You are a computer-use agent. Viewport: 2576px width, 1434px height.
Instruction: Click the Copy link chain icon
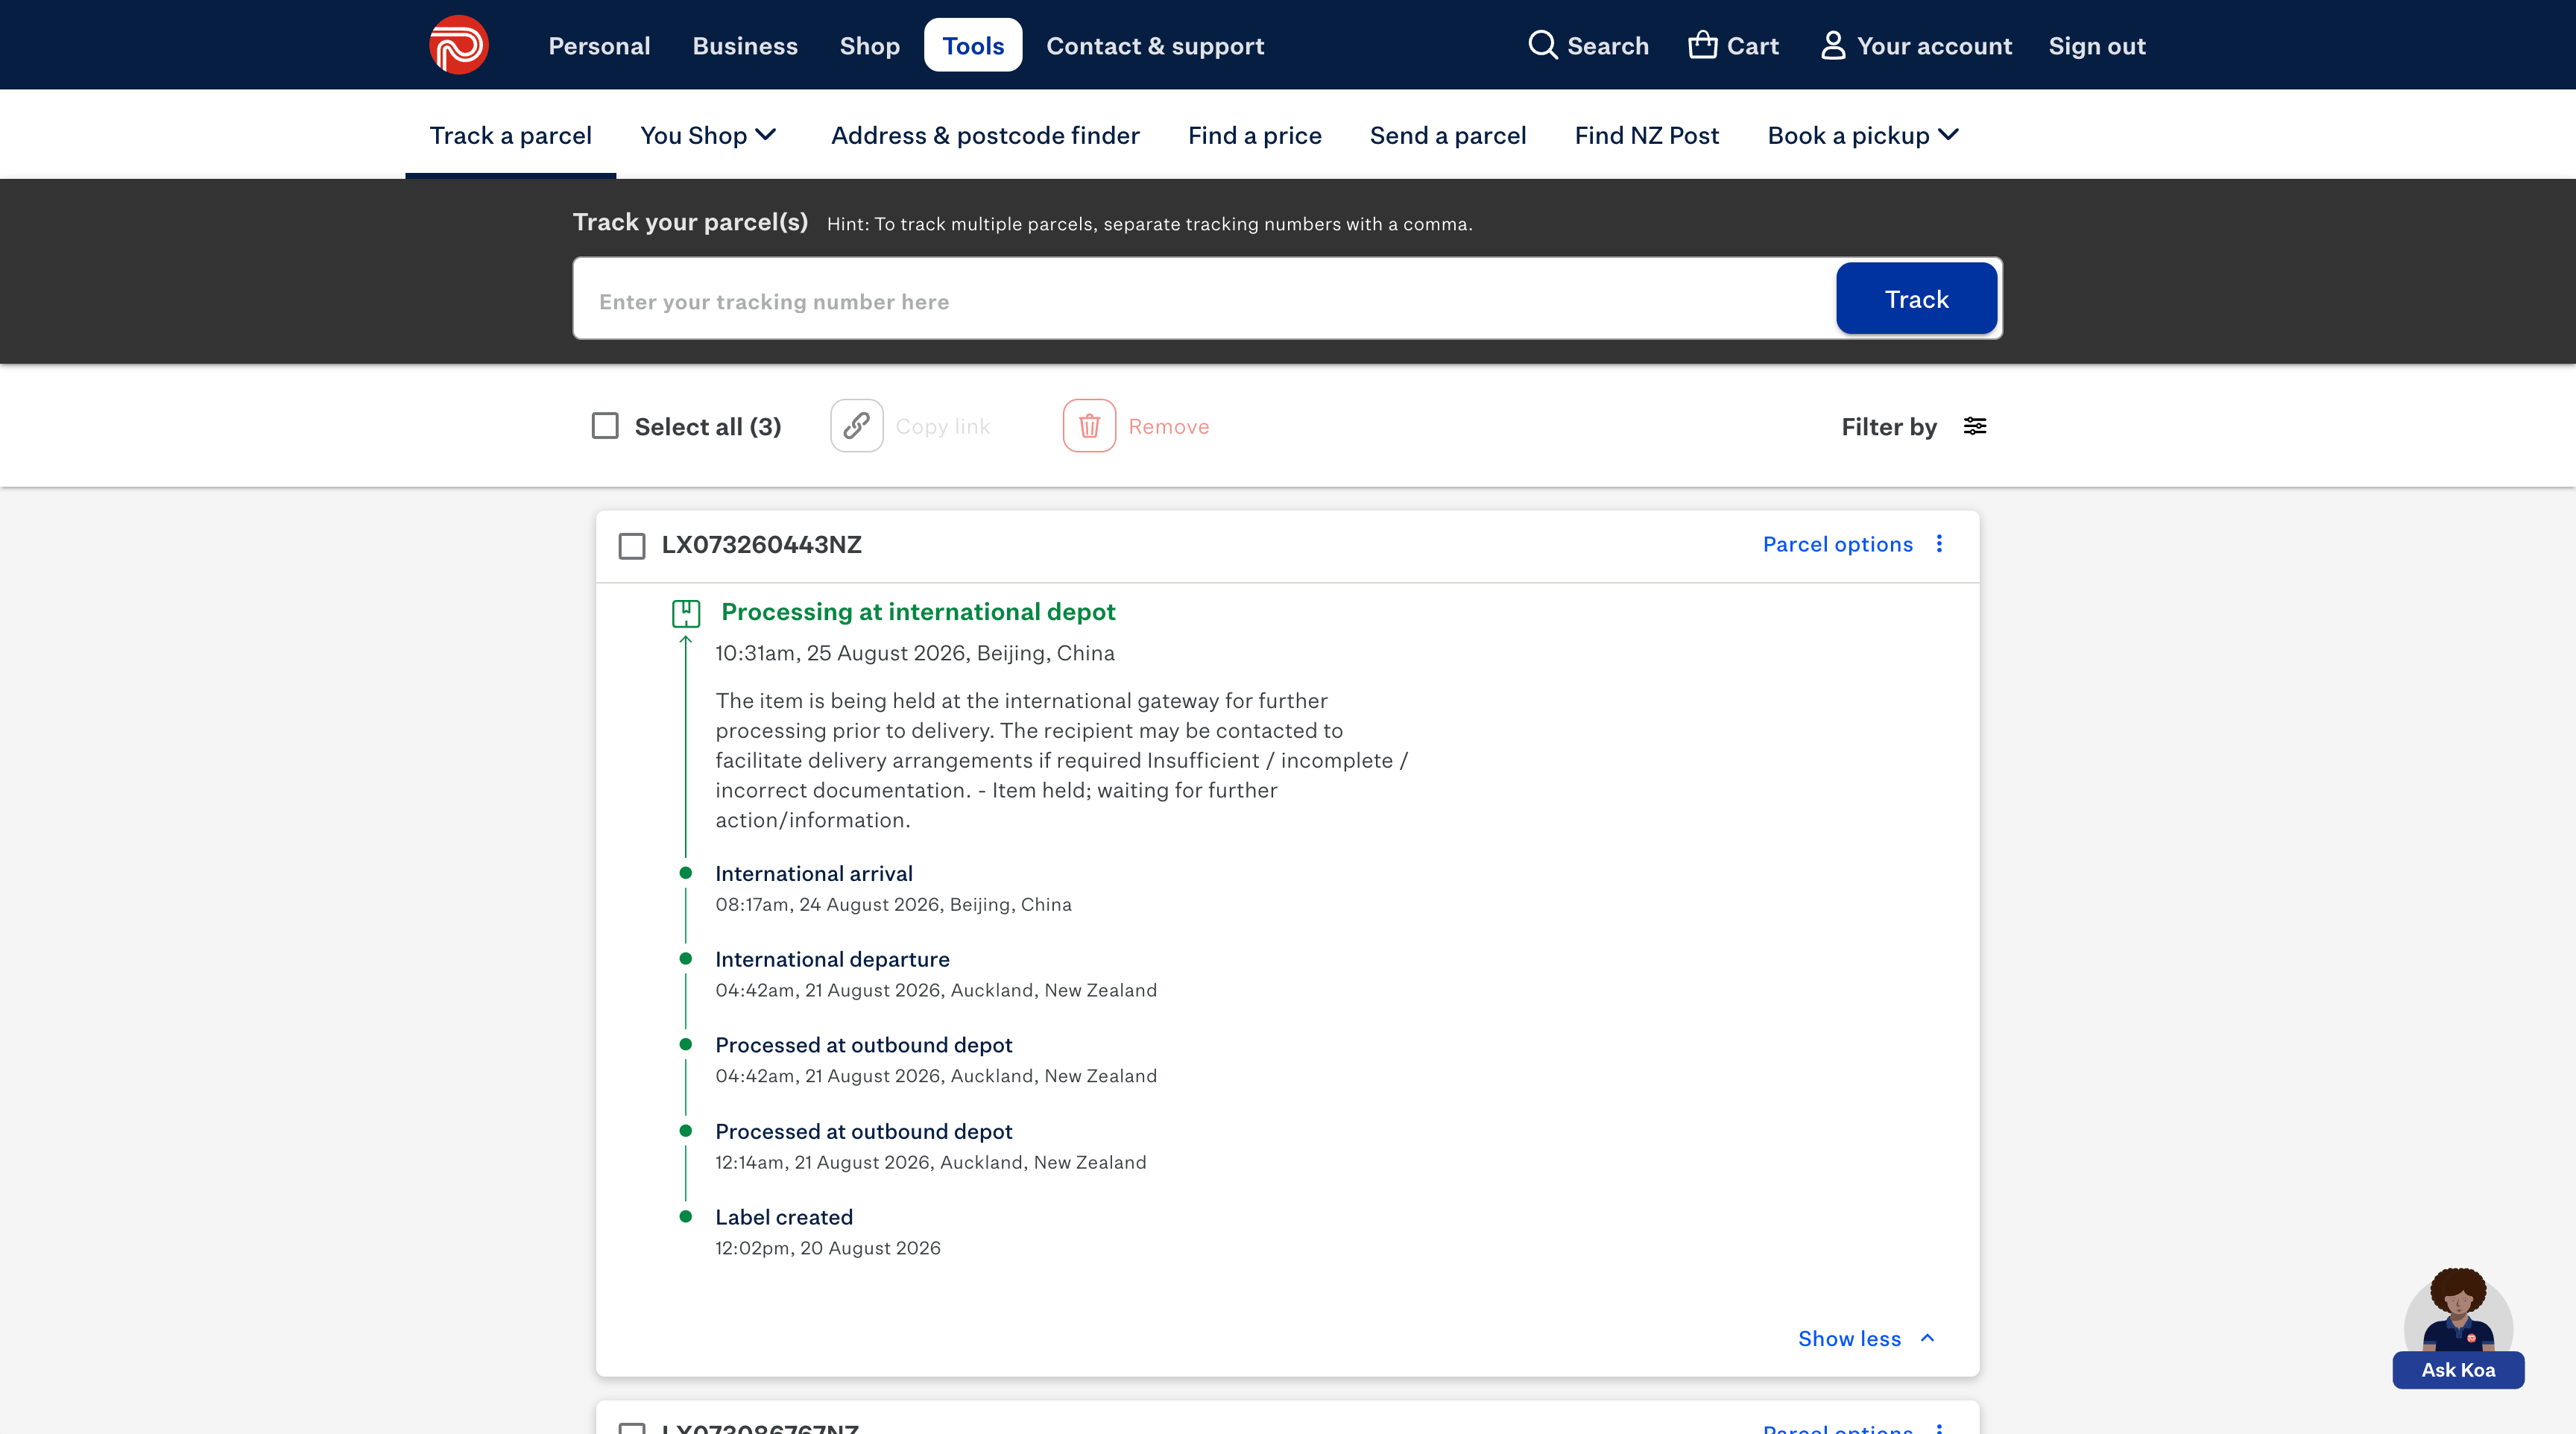(856, 426)
